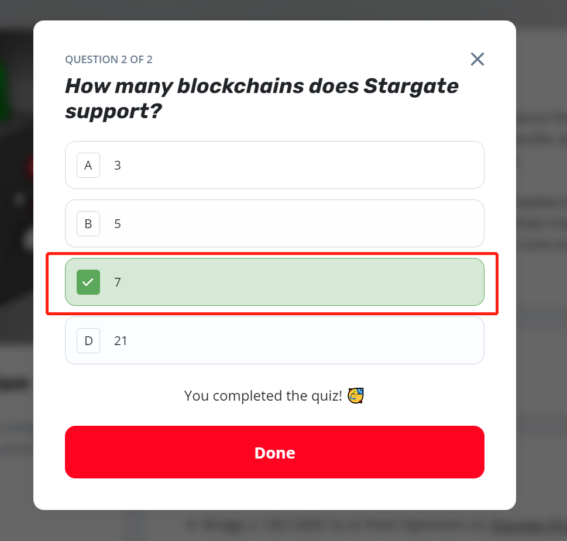
Task: Click the "You completed the quiz!" message
Action: click(263, 396)
